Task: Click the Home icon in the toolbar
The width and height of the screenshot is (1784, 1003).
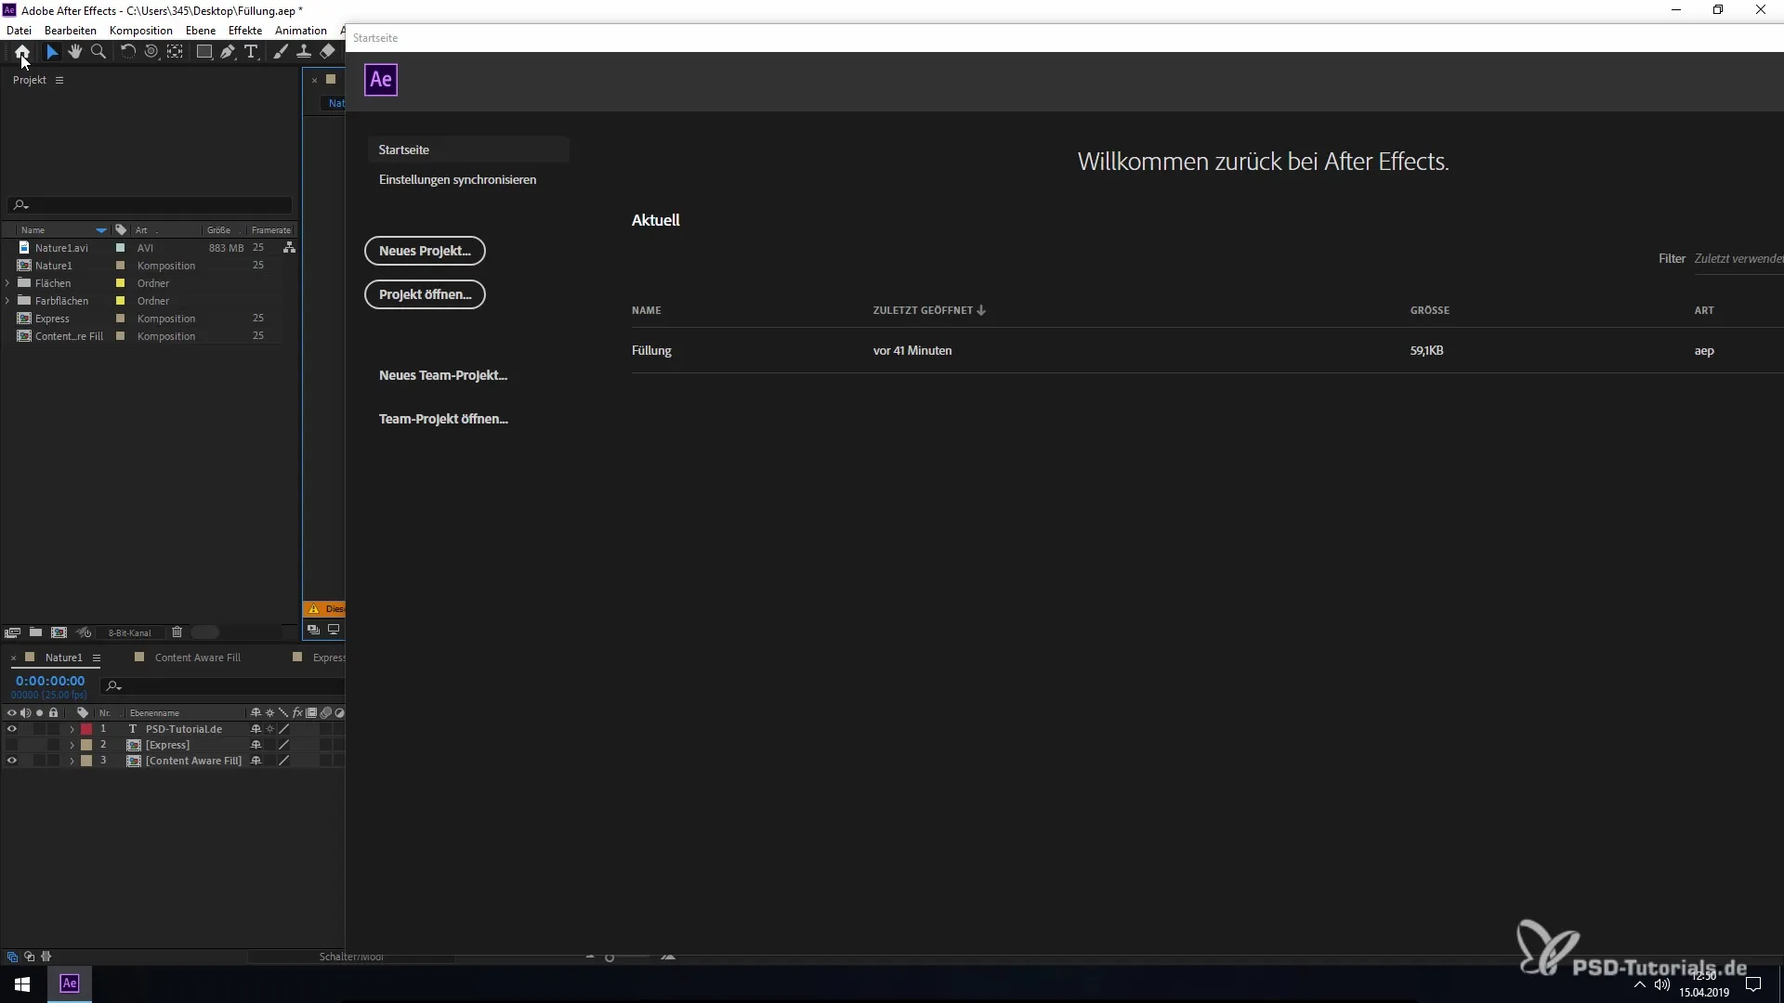Action: pyautogui.click(x=22, y=52)
